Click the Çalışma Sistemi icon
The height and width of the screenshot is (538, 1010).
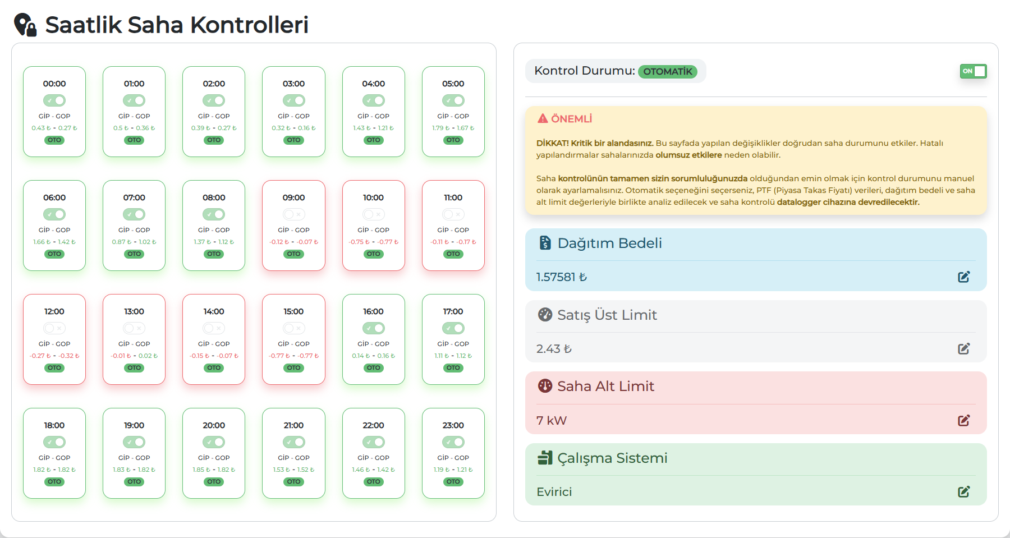pyautogui.click(x=545, y=458)
